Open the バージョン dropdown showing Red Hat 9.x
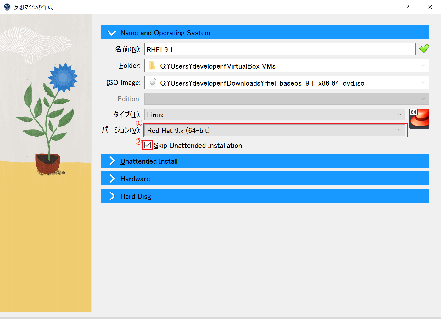Viewport: 441px width, 319px height. coord(399,130)
